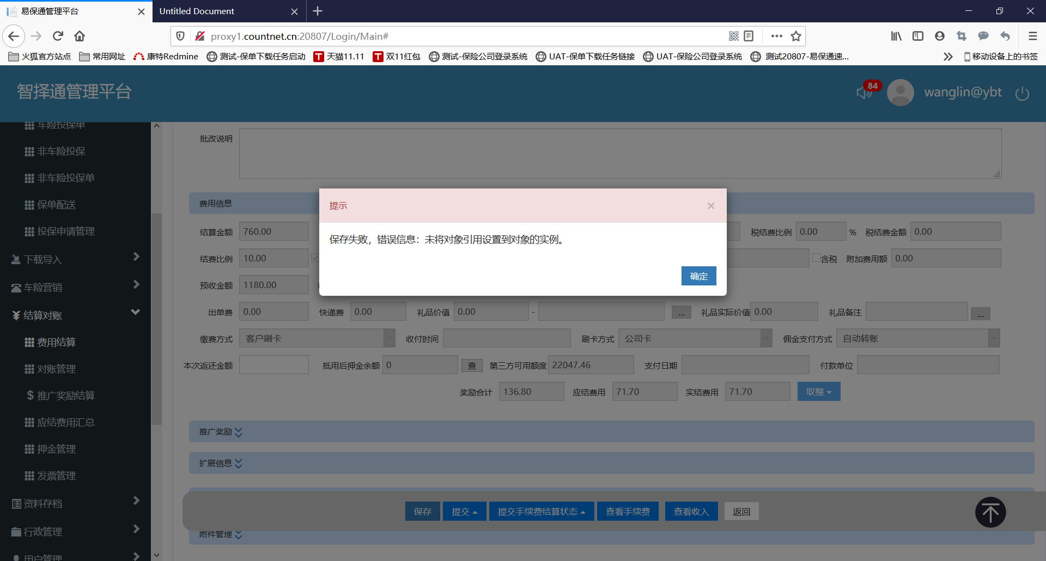Click the chat bubble toolbar icon
1046x561 pixels.
pos(983,36)
